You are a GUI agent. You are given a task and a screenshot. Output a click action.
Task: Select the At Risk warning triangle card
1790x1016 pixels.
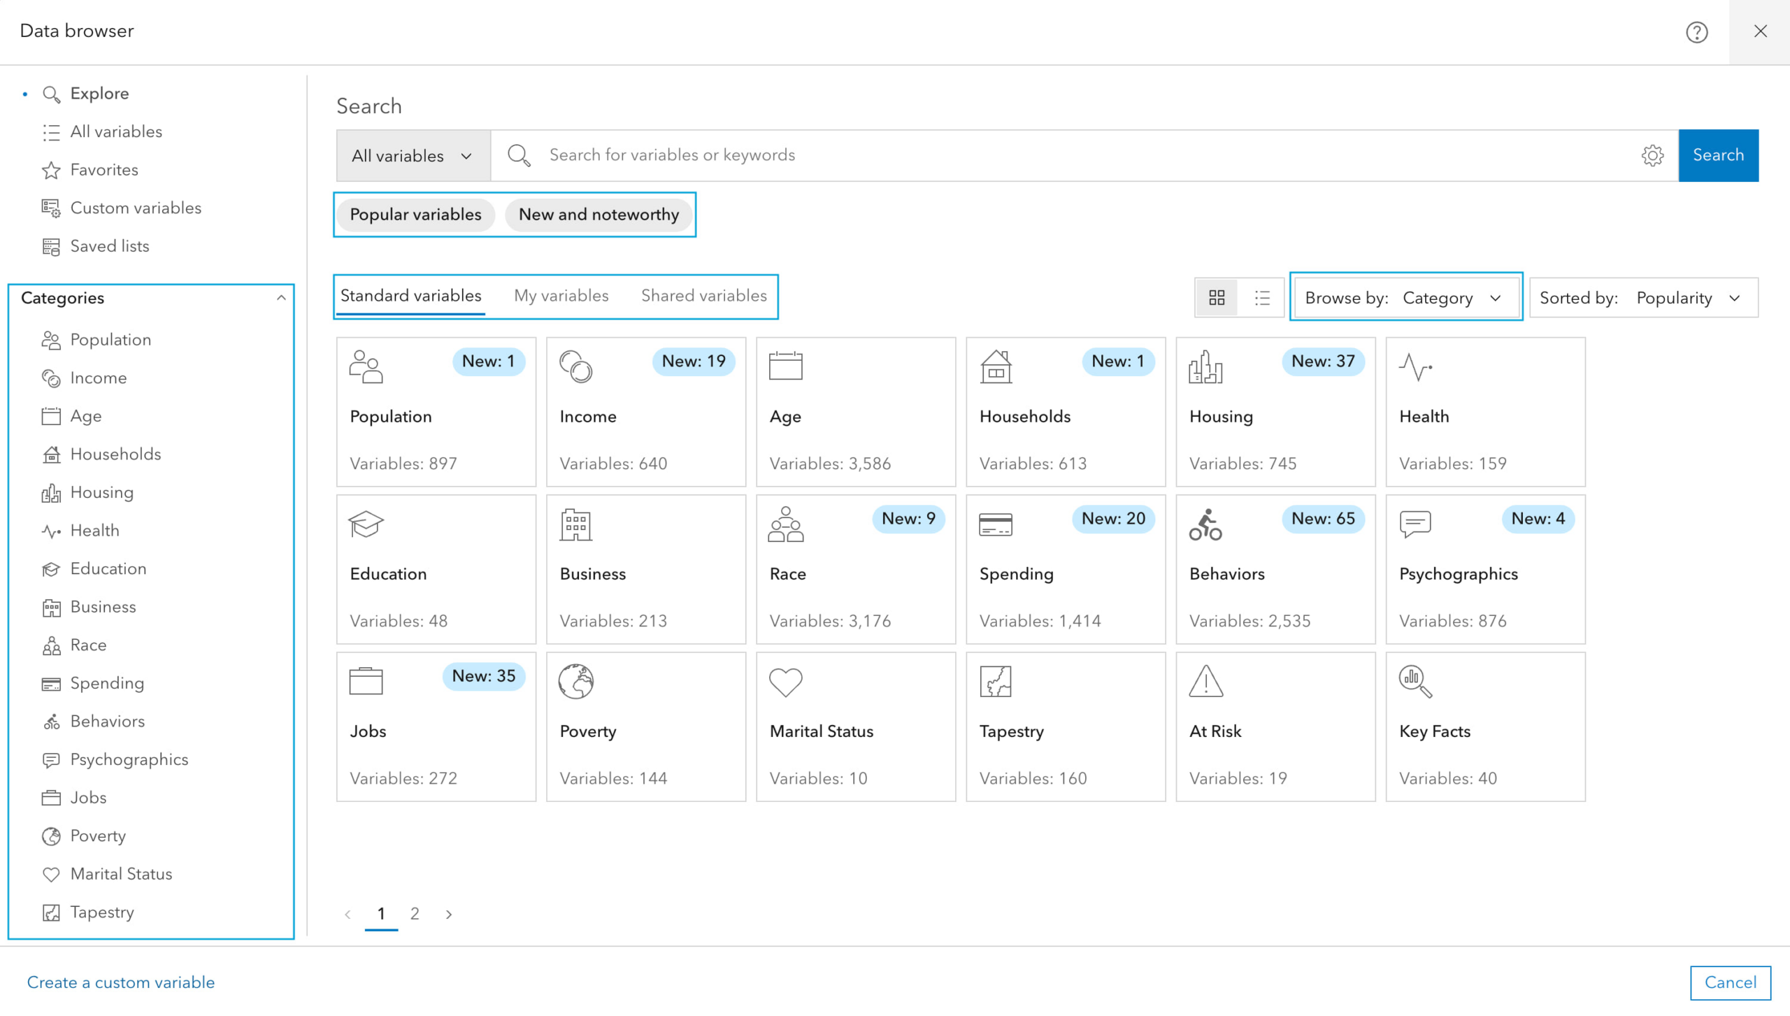point(1275,727)
